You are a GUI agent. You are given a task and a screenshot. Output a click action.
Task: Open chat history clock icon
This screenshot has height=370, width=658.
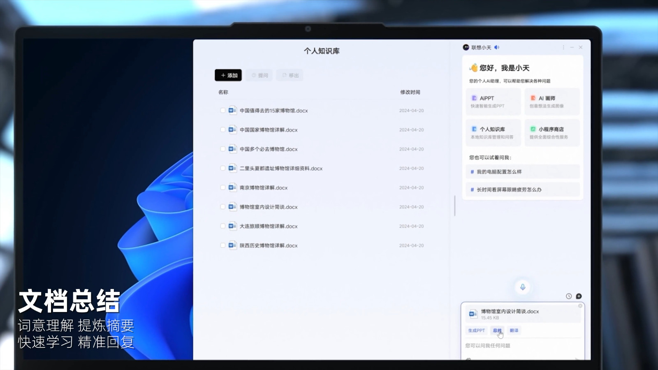pos(569,296)
